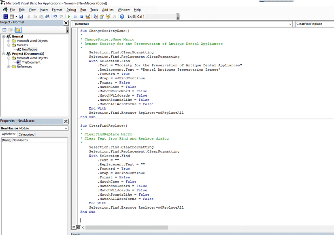Click the View Microsoft Word icon
The image size is (334, 235).
(x=6, y=17)
